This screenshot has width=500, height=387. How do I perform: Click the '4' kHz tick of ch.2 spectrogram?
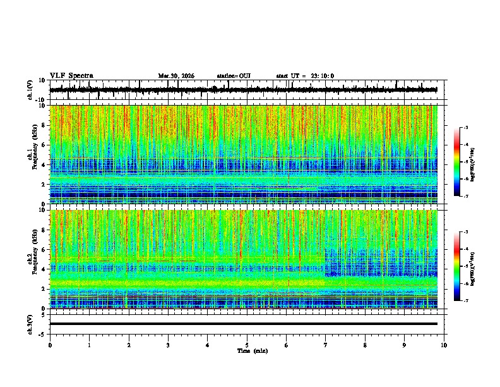pos(44,269)
